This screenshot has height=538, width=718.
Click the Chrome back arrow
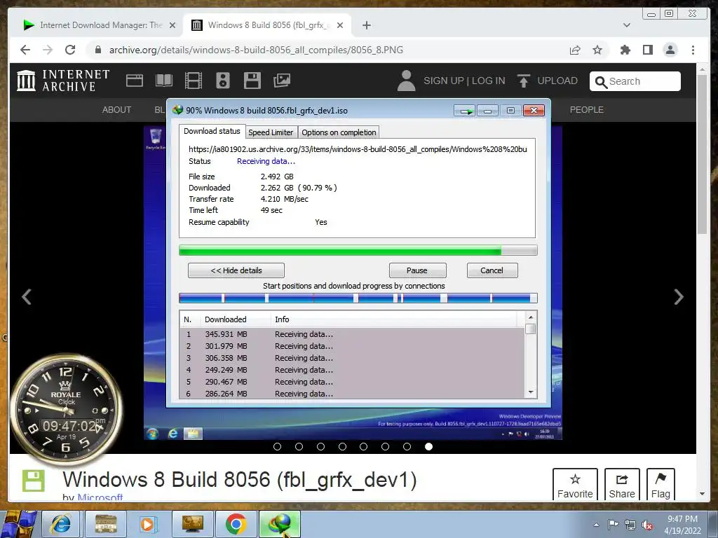(25, 50)
